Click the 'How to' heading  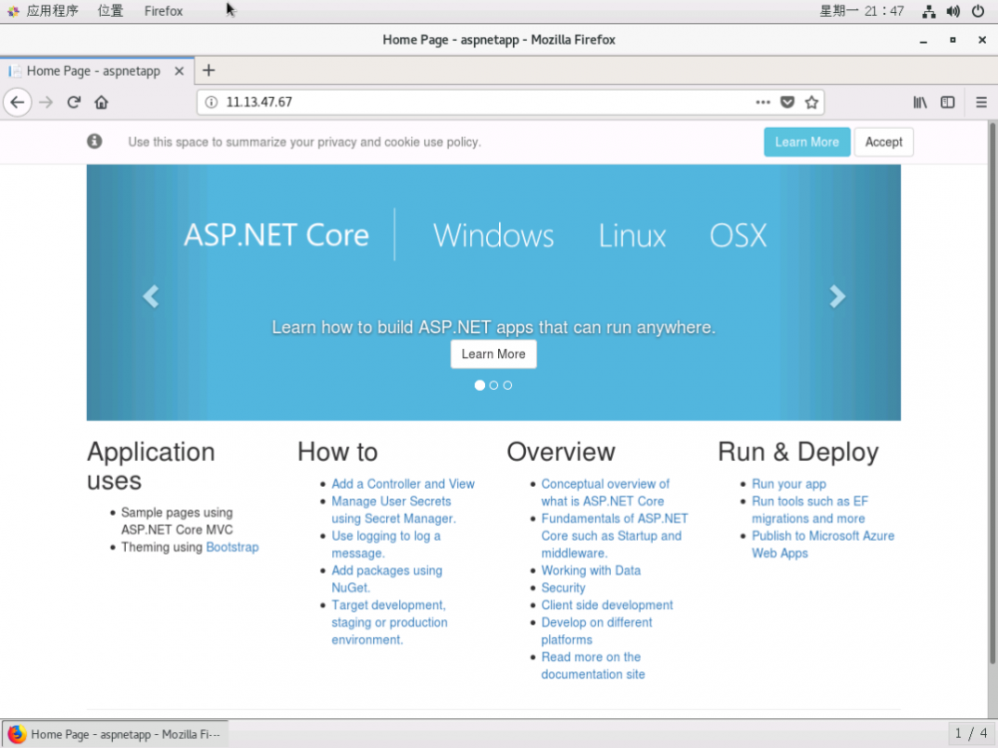click(x=337, y=452)
